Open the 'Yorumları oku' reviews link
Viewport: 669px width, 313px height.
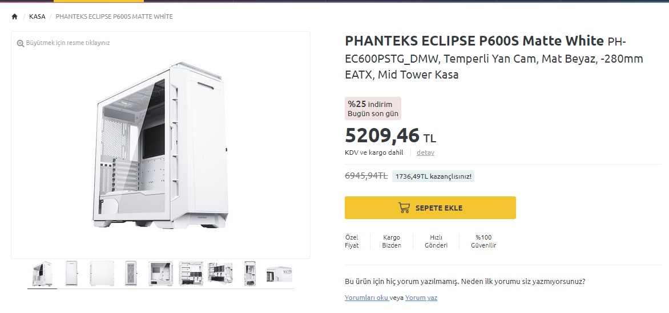pyautogui.click(x=366, y=298)
